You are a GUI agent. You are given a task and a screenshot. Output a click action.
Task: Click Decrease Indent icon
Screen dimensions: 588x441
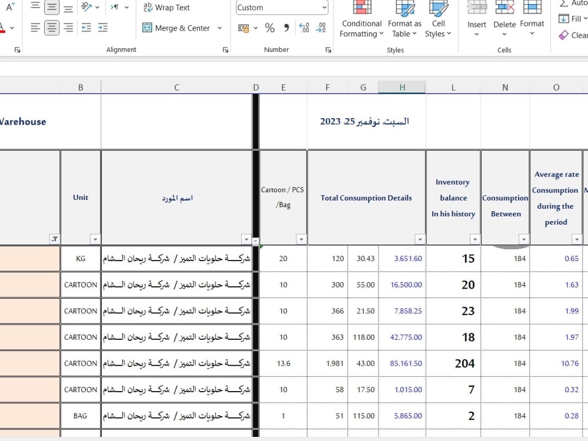pos(86,28)
